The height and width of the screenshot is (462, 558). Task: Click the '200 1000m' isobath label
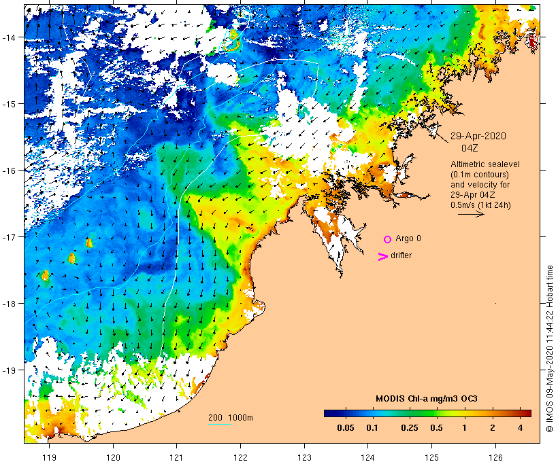tap(231, 418)
